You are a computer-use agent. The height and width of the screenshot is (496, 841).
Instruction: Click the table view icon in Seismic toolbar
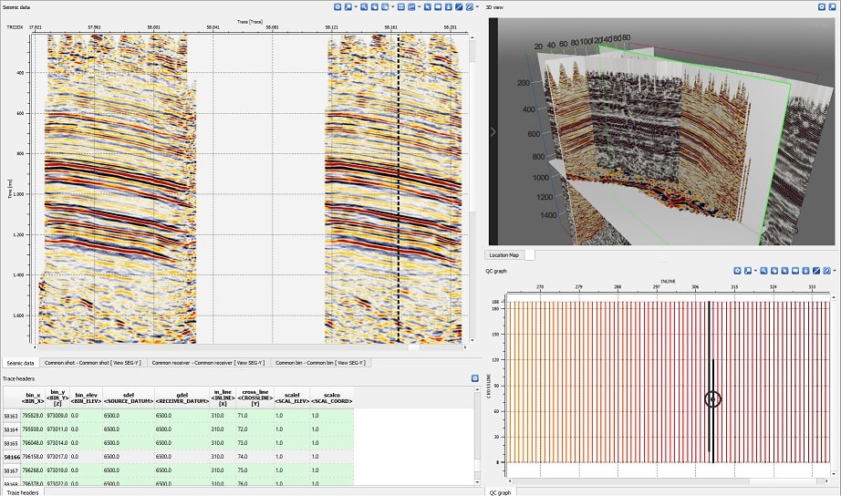tap(401, 6)
